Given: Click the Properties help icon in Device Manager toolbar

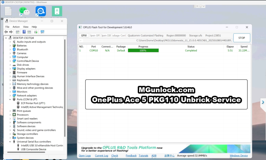Looking at the screenshot, I should click(x=24, y=32).
